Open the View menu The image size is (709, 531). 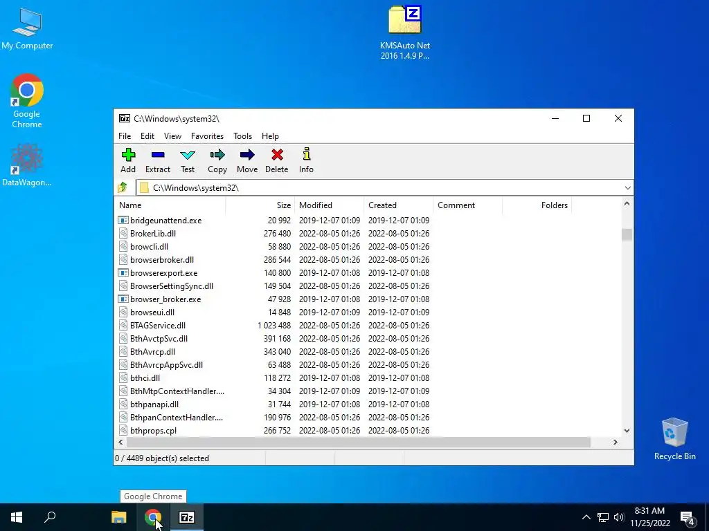172,136
